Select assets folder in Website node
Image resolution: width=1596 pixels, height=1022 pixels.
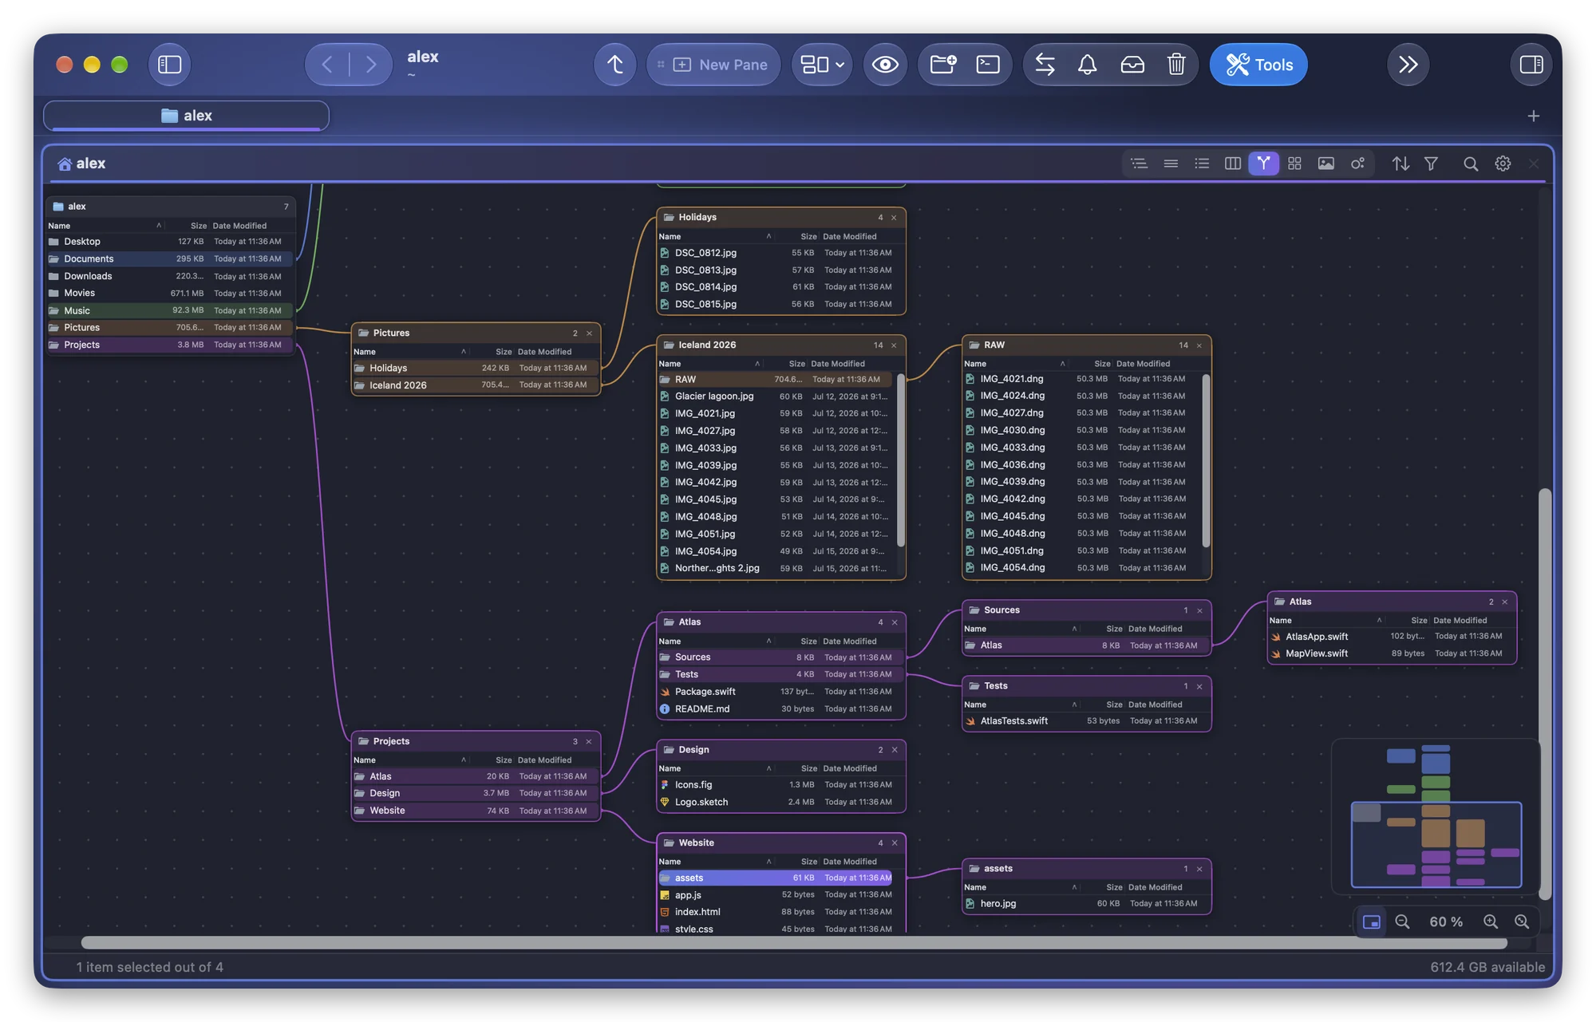(x=775, y=878)
